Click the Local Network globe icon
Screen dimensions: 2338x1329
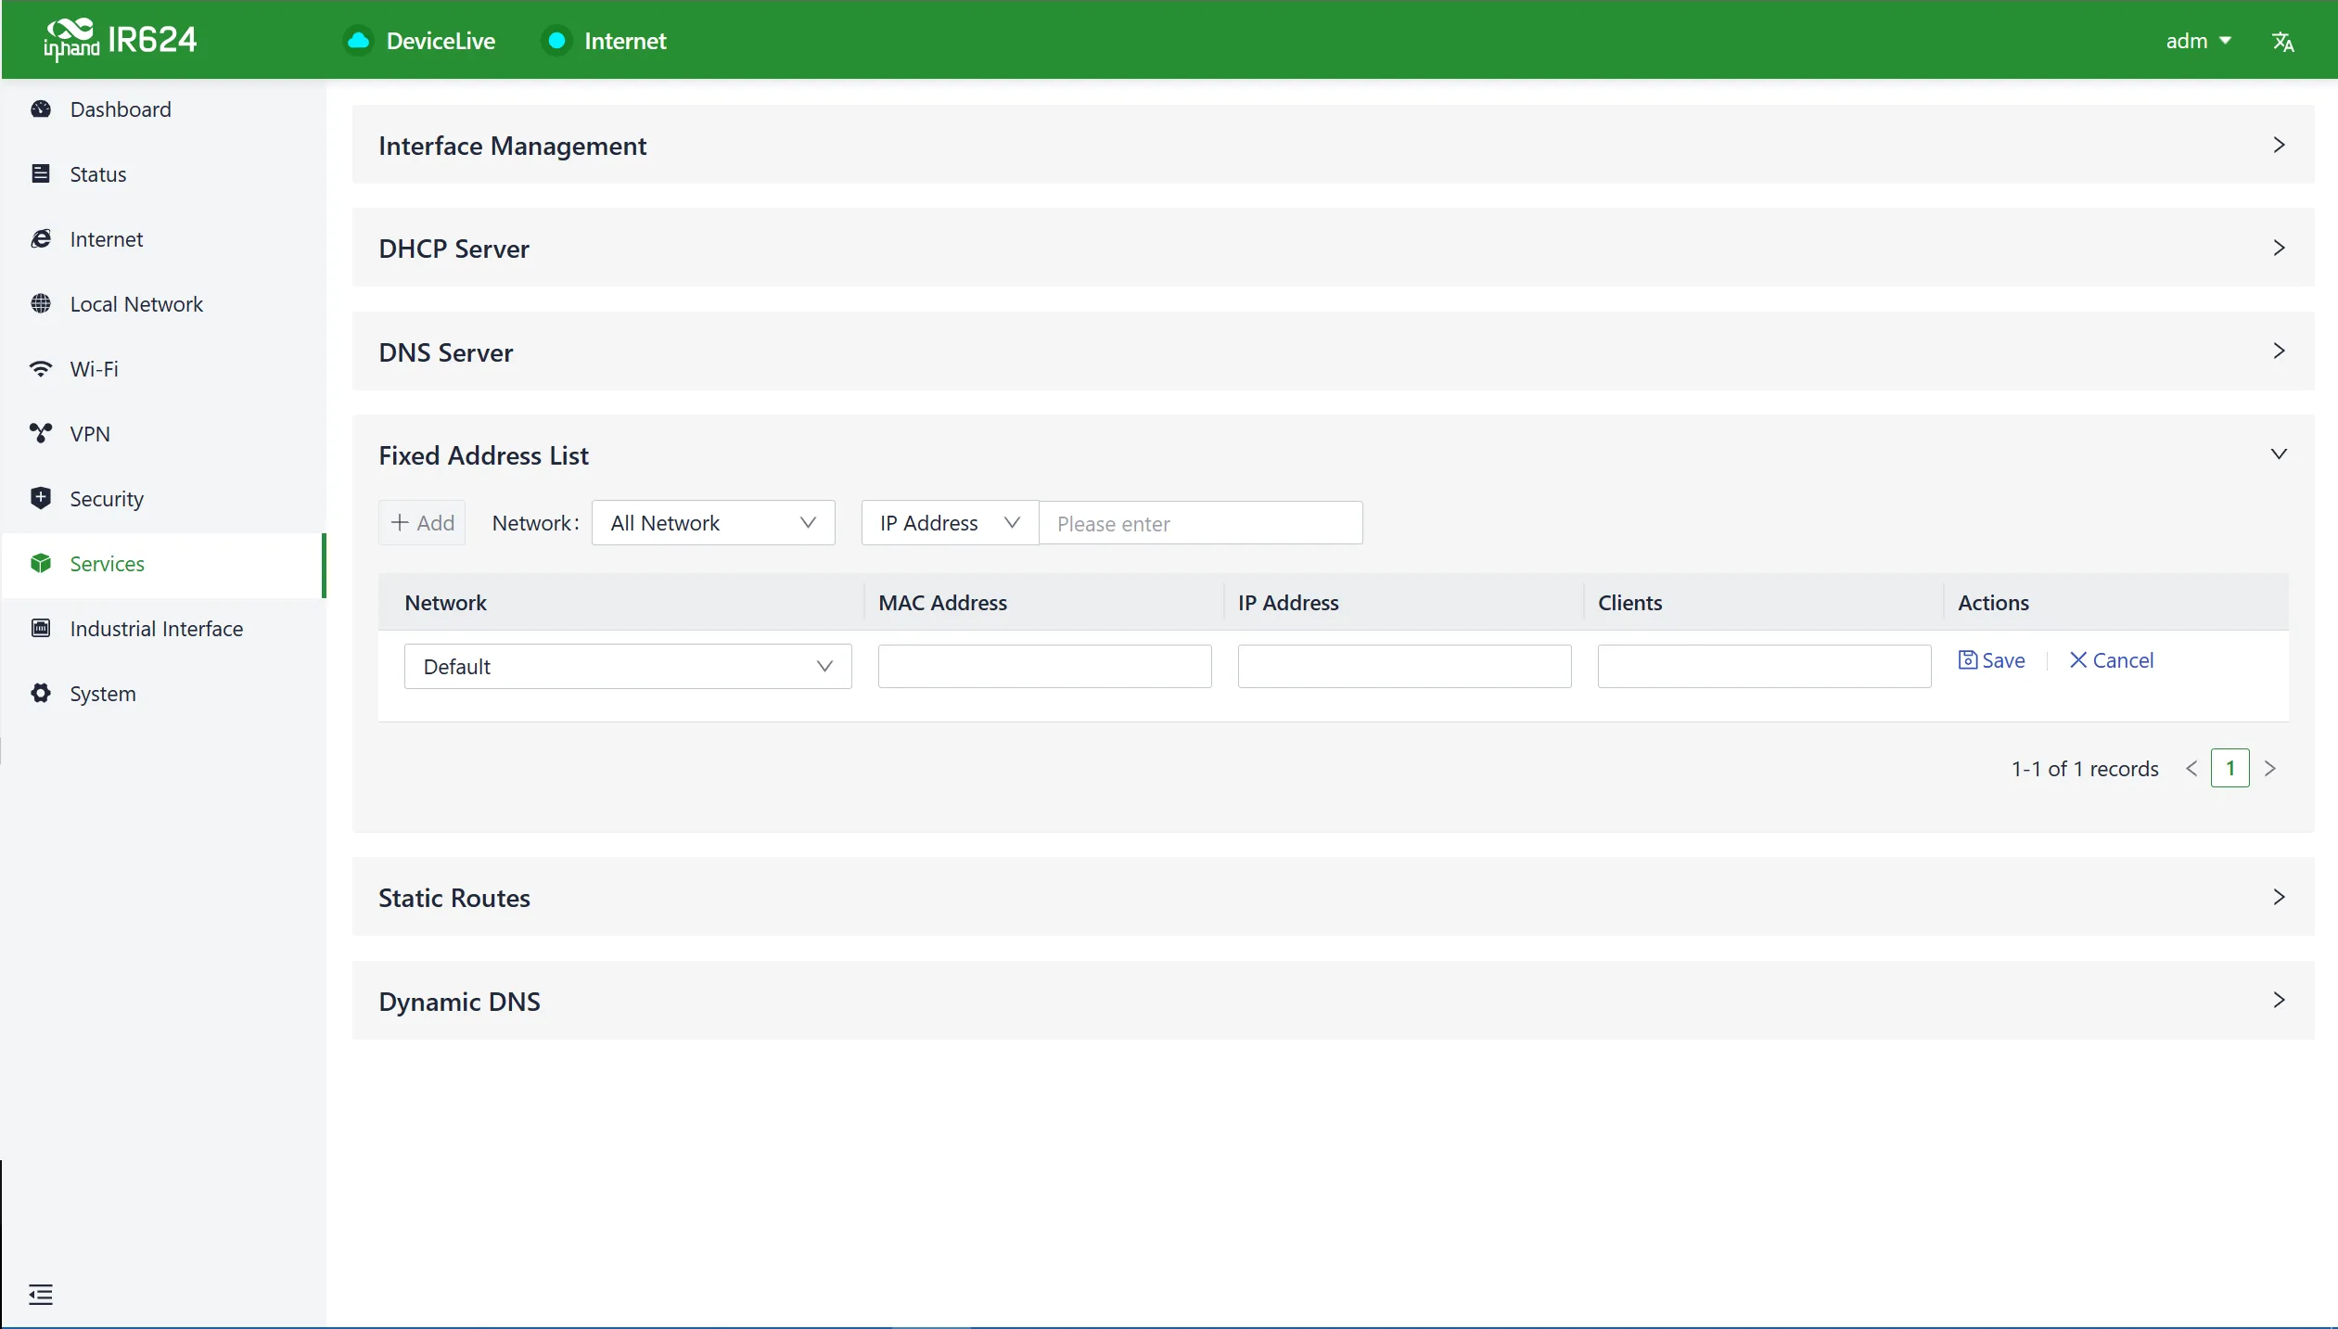[x=41, y=304]
